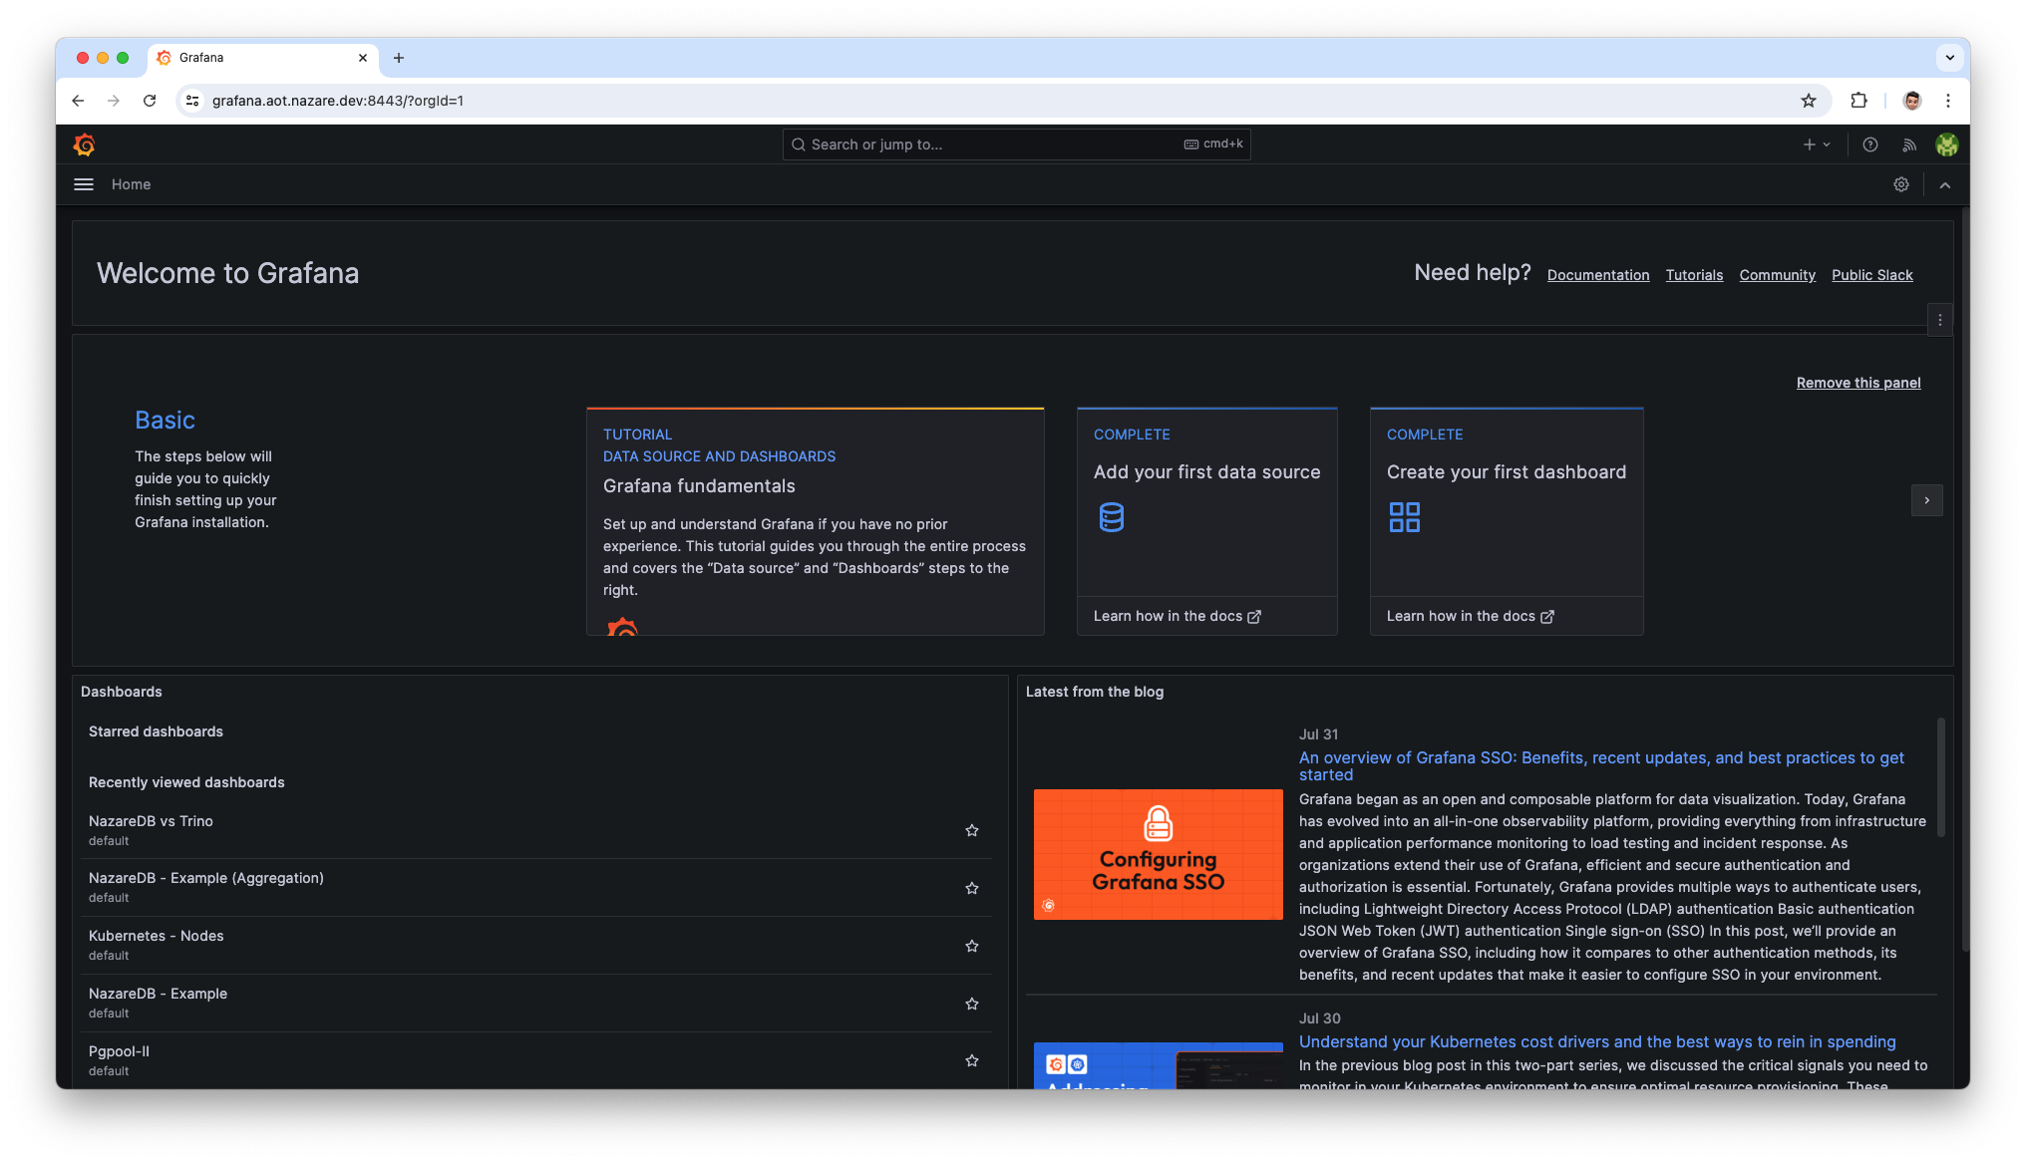Viewport: 2026px width, 1163px height.
Task: Click the 'Starred dashboards' heading
Action: [x=156, y=731]
